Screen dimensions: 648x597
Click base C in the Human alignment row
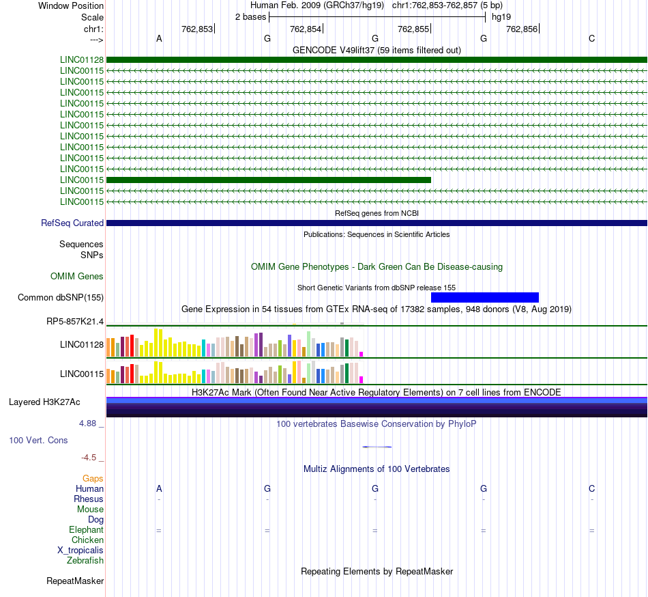tap(592, 488)
